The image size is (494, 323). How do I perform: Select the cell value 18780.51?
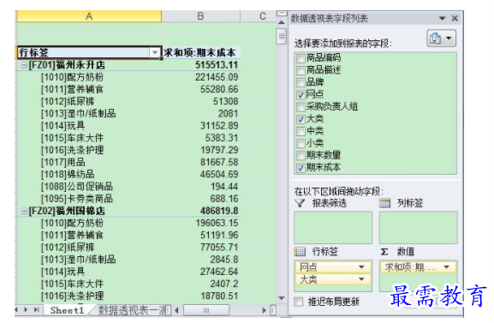coord(219,296)
